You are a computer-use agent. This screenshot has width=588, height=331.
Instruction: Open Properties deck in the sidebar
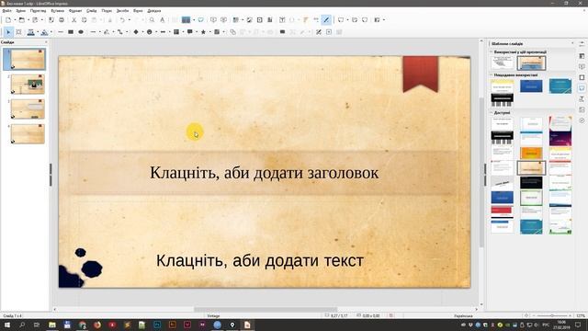pos(582,56)
